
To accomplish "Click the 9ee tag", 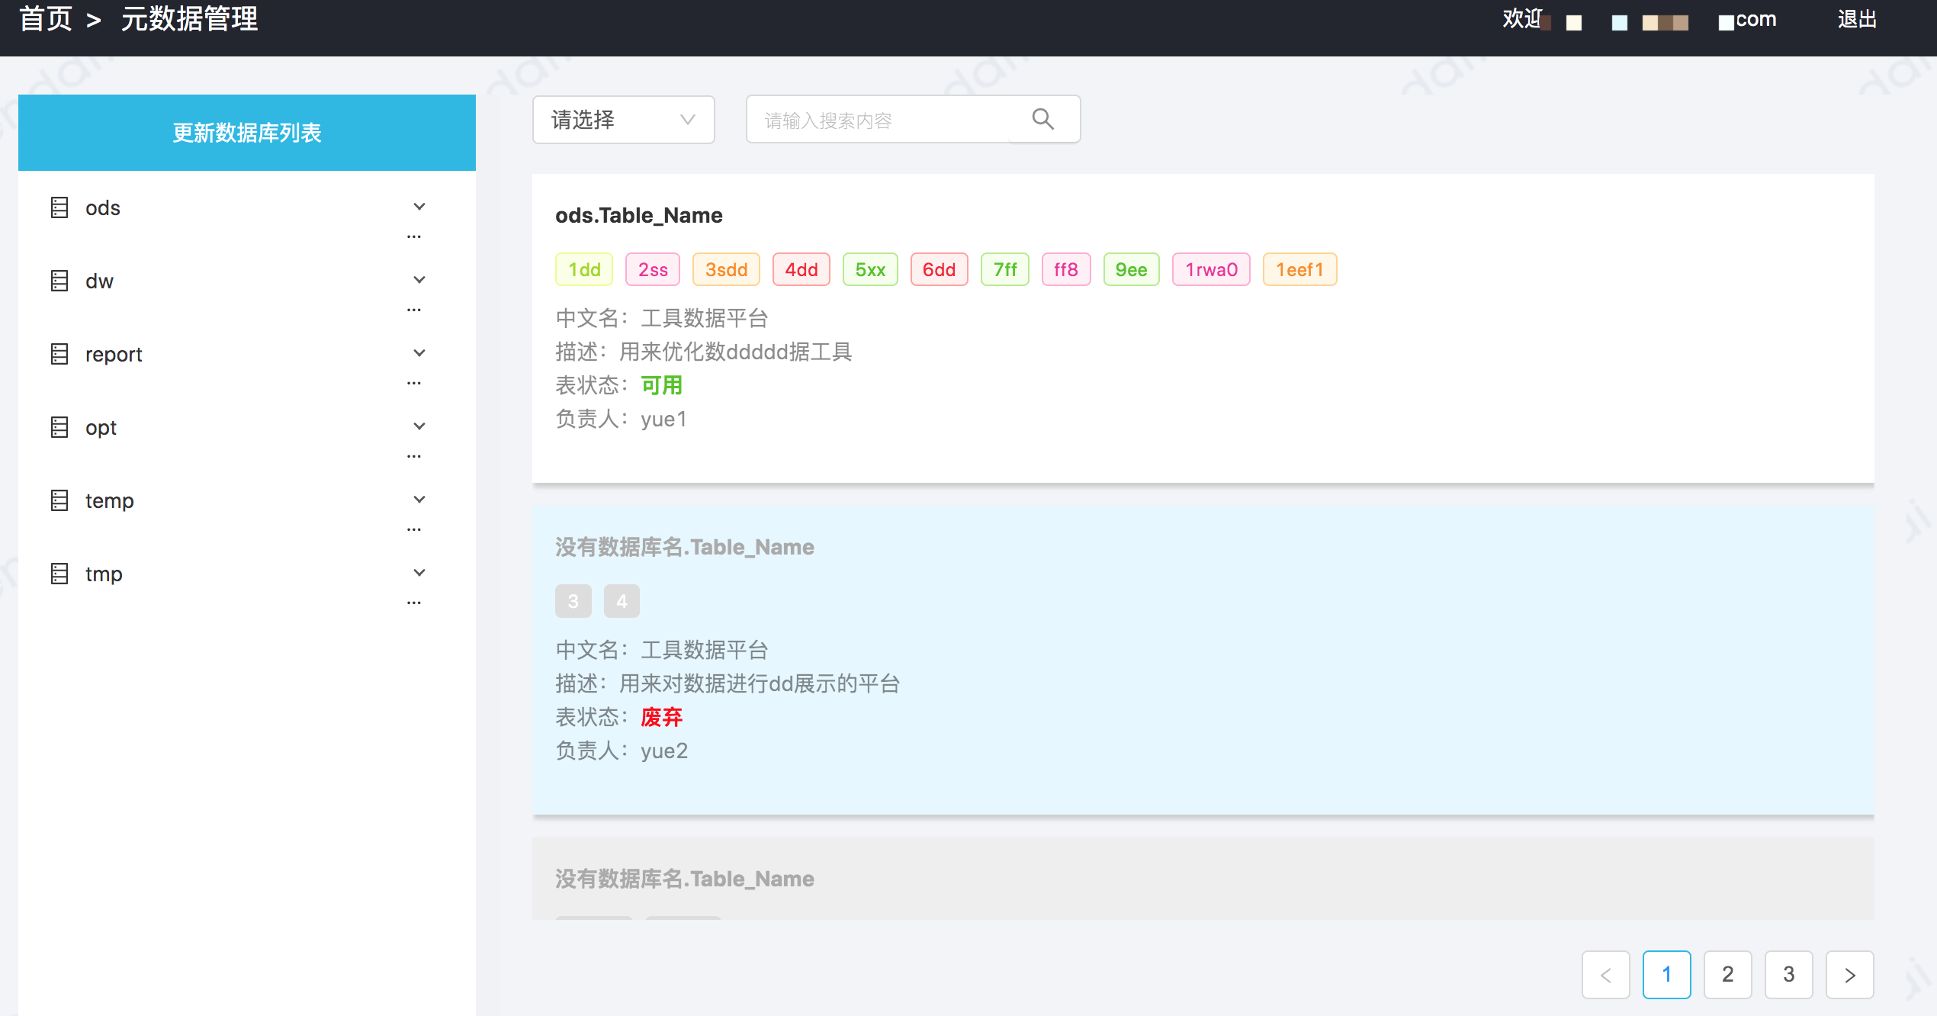I will [1131, 269].
